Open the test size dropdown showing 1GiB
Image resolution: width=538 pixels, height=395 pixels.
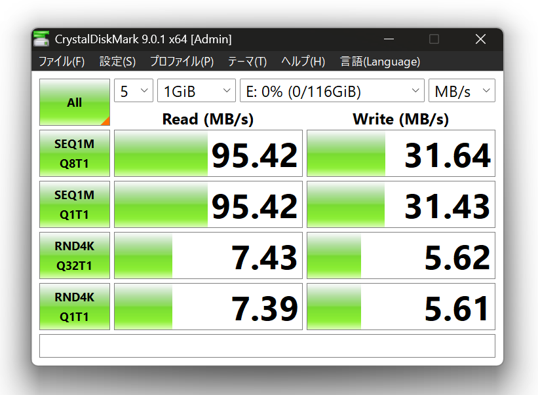[196, 90]
